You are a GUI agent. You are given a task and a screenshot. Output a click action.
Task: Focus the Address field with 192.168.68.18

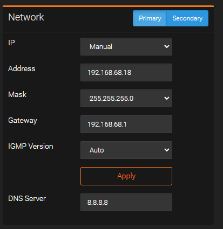pyautogui.click(x=126, y=72)
